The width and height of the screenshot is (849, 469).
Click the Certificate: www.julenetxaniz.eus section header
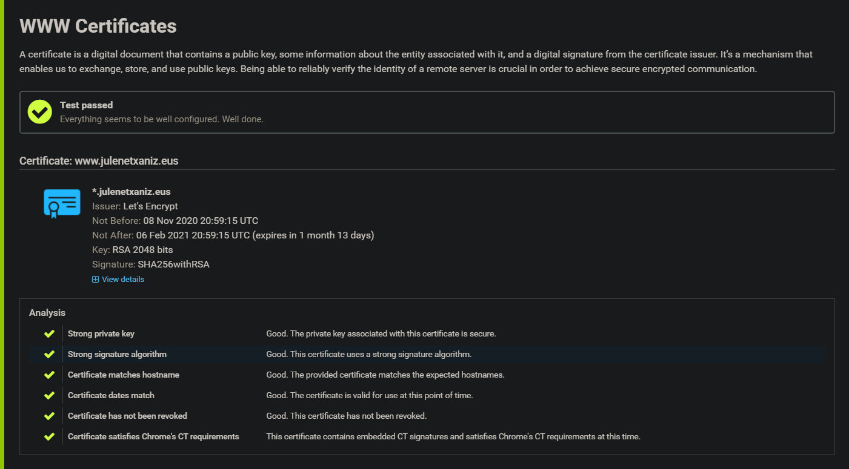coord(99,161)
